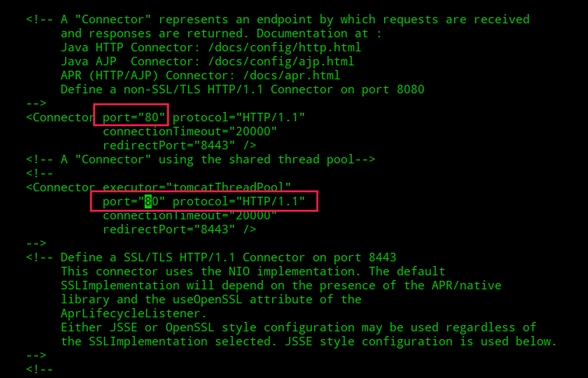Click the executor="tomcatThreadPool" attribute
The height and width of the screenshot is (378, 588).
[197, 187]
